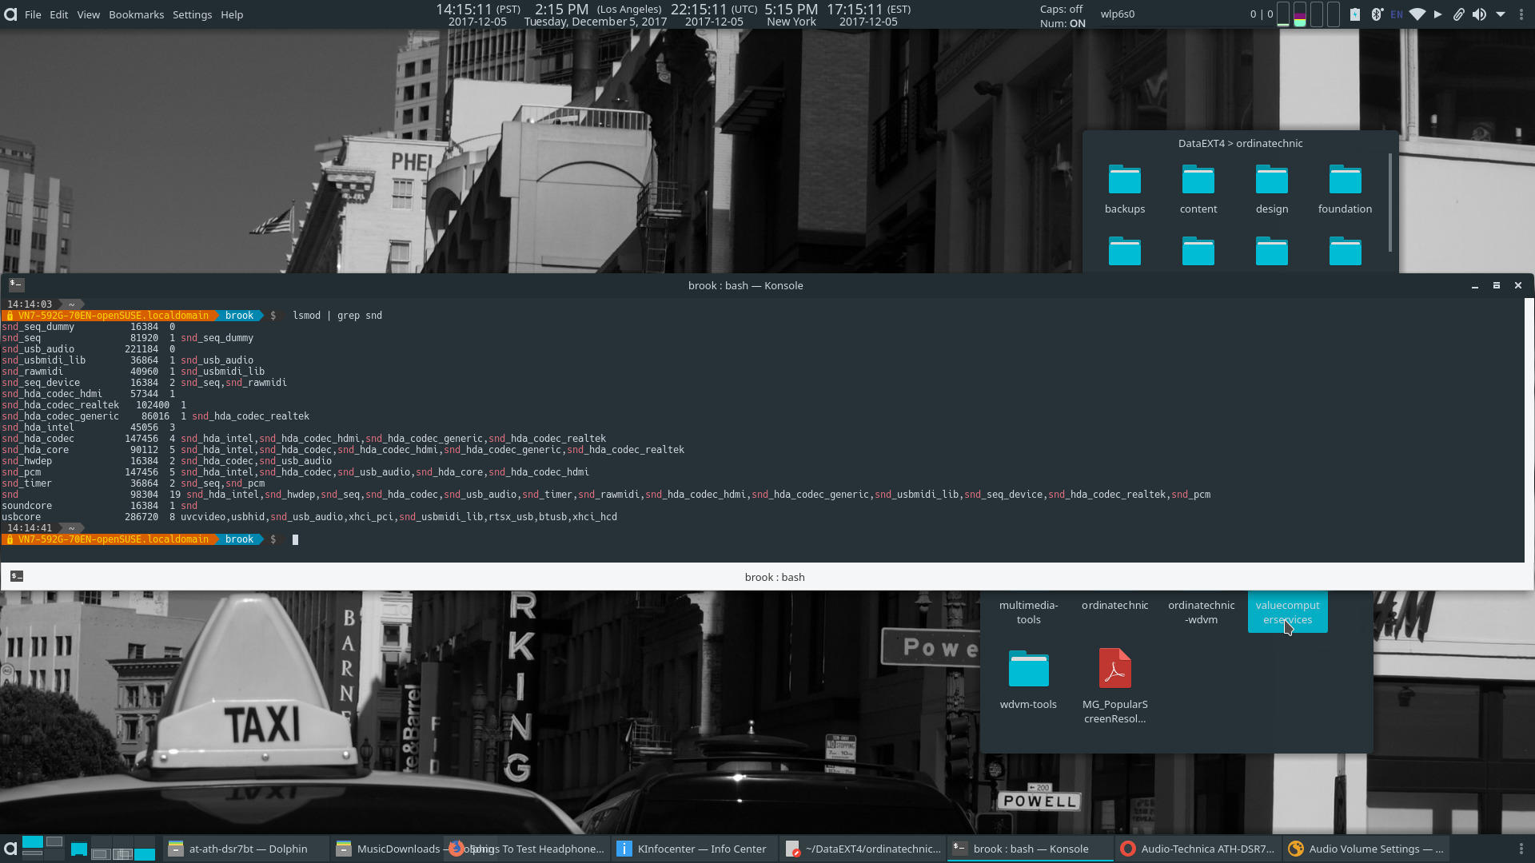The image size is (1535, 863).
Task: Open the File menu in the top bar
Action: coord(33,14)
